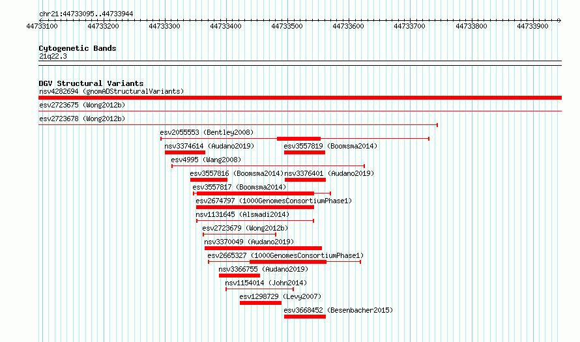Click the nsv4282694 gnomADStructuralVariants label
The image size is (580, 342).
(x=111, y=91)
